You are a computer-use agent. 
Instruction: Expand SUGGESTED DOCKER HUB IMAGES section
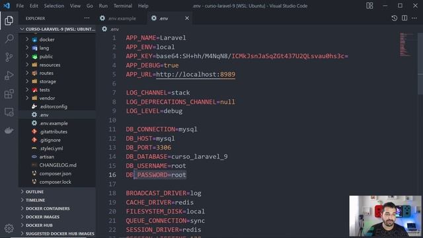58,233
